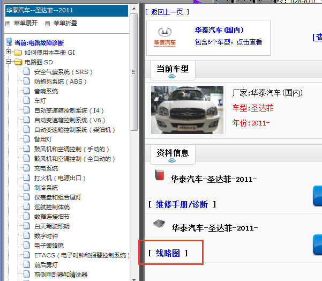Click the blue button beside 线路图
The width and height of the screenshot is (322, 281).
318,245
